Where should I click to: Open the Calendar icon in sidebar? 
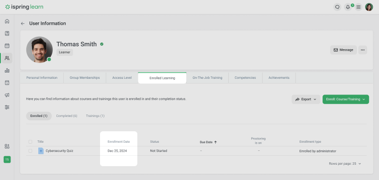click(x=7, y=46)
